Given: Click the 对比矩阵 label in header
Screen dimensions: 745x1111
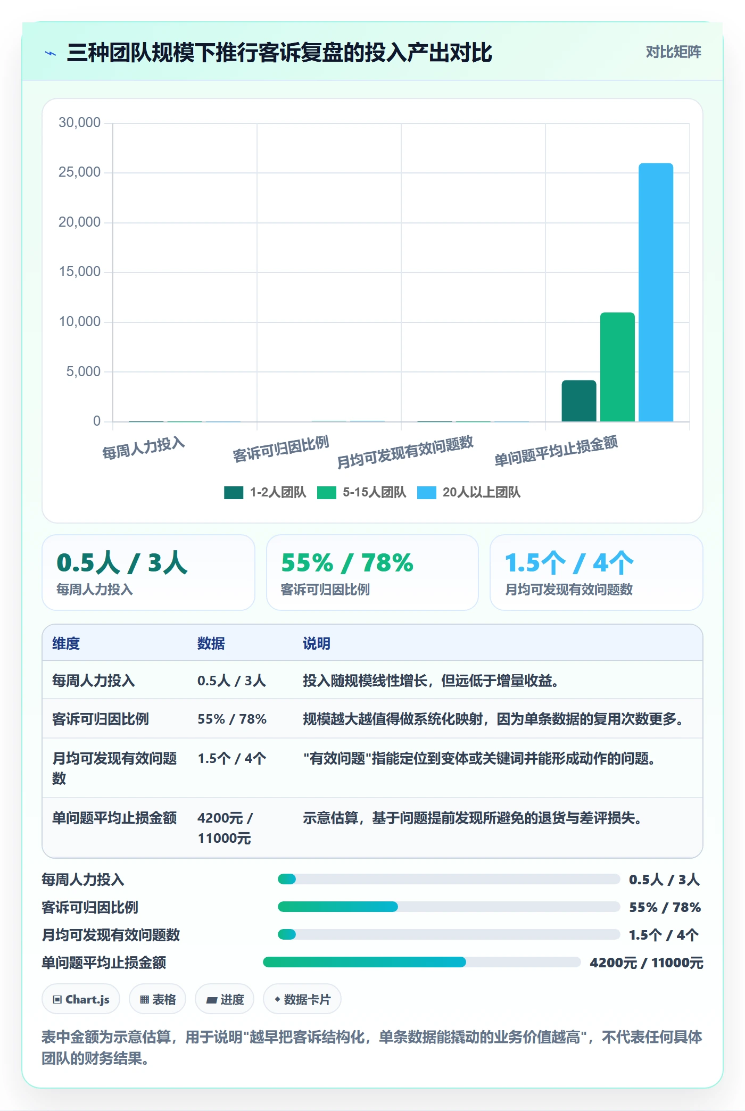Looking at the screenshot, I should click(673, 52).
